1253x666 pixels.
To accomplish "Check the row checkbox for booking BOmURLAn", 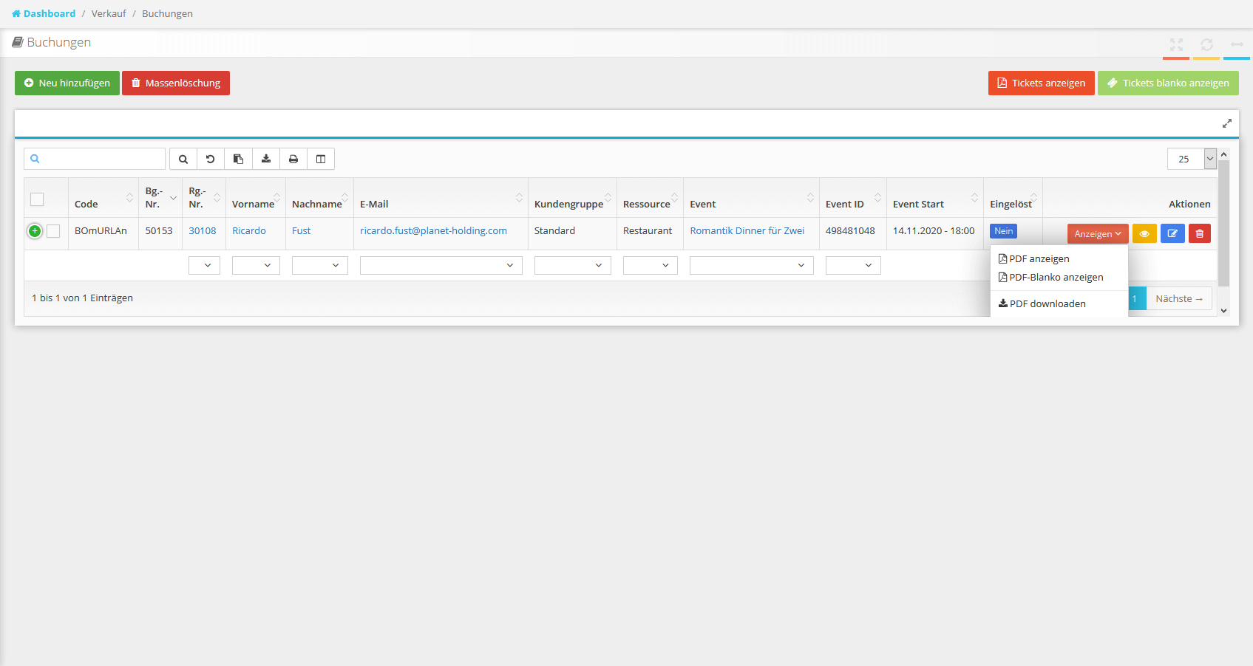I will [x=53, y=231].
